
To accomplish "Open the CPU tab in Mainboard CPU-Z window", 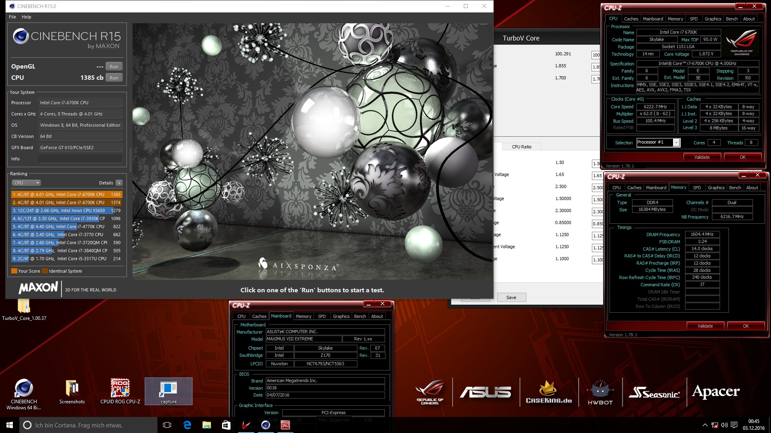I will pos(241,316).
